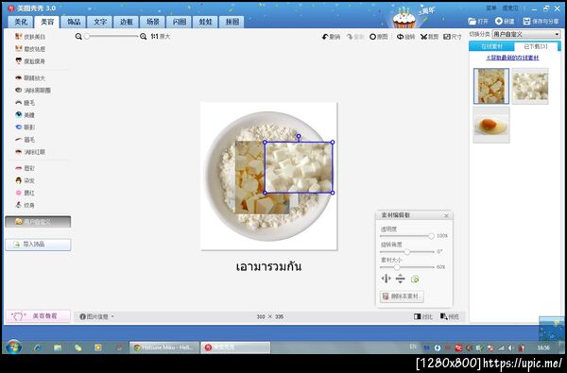This screenshot has height=373, width=567.
Task: Select the eye enlarging tool
Action: click(x=30, y=78)
